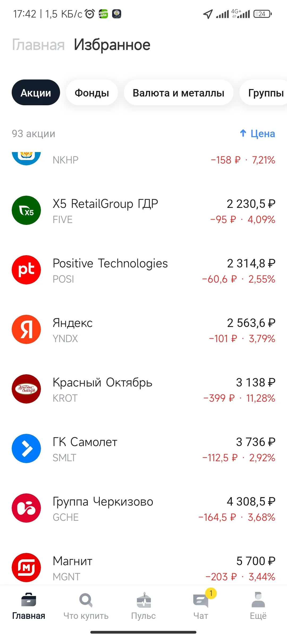The image size is (287, 638).
Task: Tap the Yandex red logo icon
Action: [x=26, y=329]
